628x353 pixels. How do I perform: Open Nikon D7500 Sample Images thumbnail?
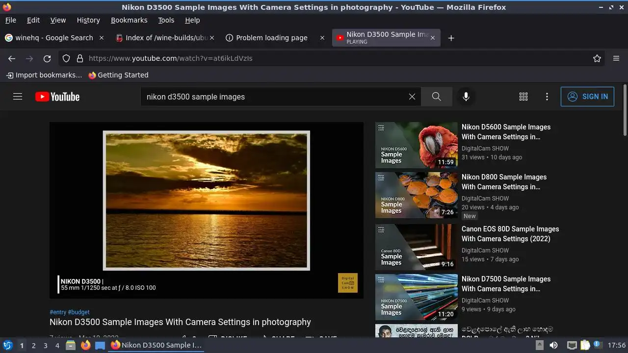pos(417,297)
